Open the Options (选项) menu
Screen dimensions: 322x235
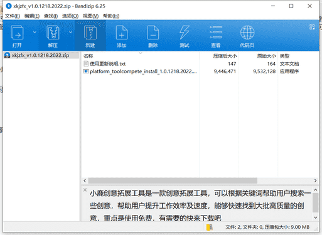pyautogui.click(x=70, y=16)
